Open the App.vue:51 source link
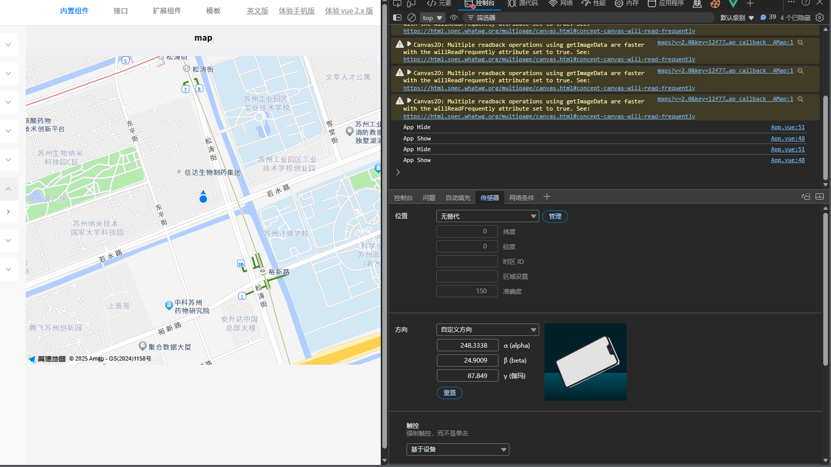Image resolution: width=831 pixels, height=467 pixels. [787, 128]
